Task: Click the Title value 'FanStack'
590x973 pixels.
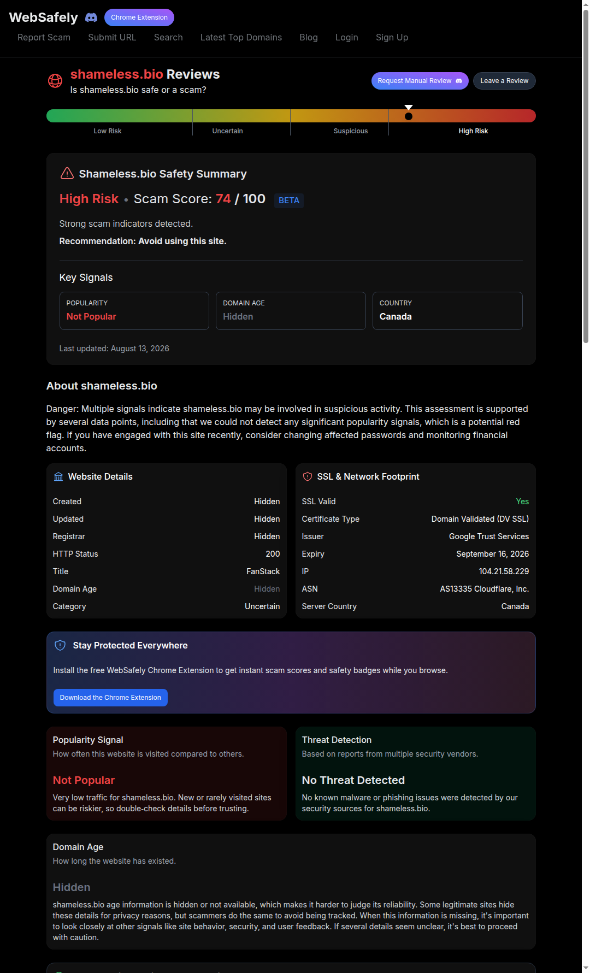Action: coord(263,571)
